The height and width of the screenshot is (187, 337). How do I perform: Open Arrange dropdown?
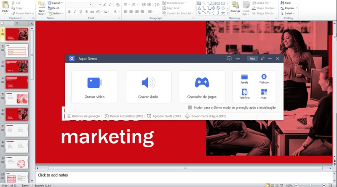[235, 8]
